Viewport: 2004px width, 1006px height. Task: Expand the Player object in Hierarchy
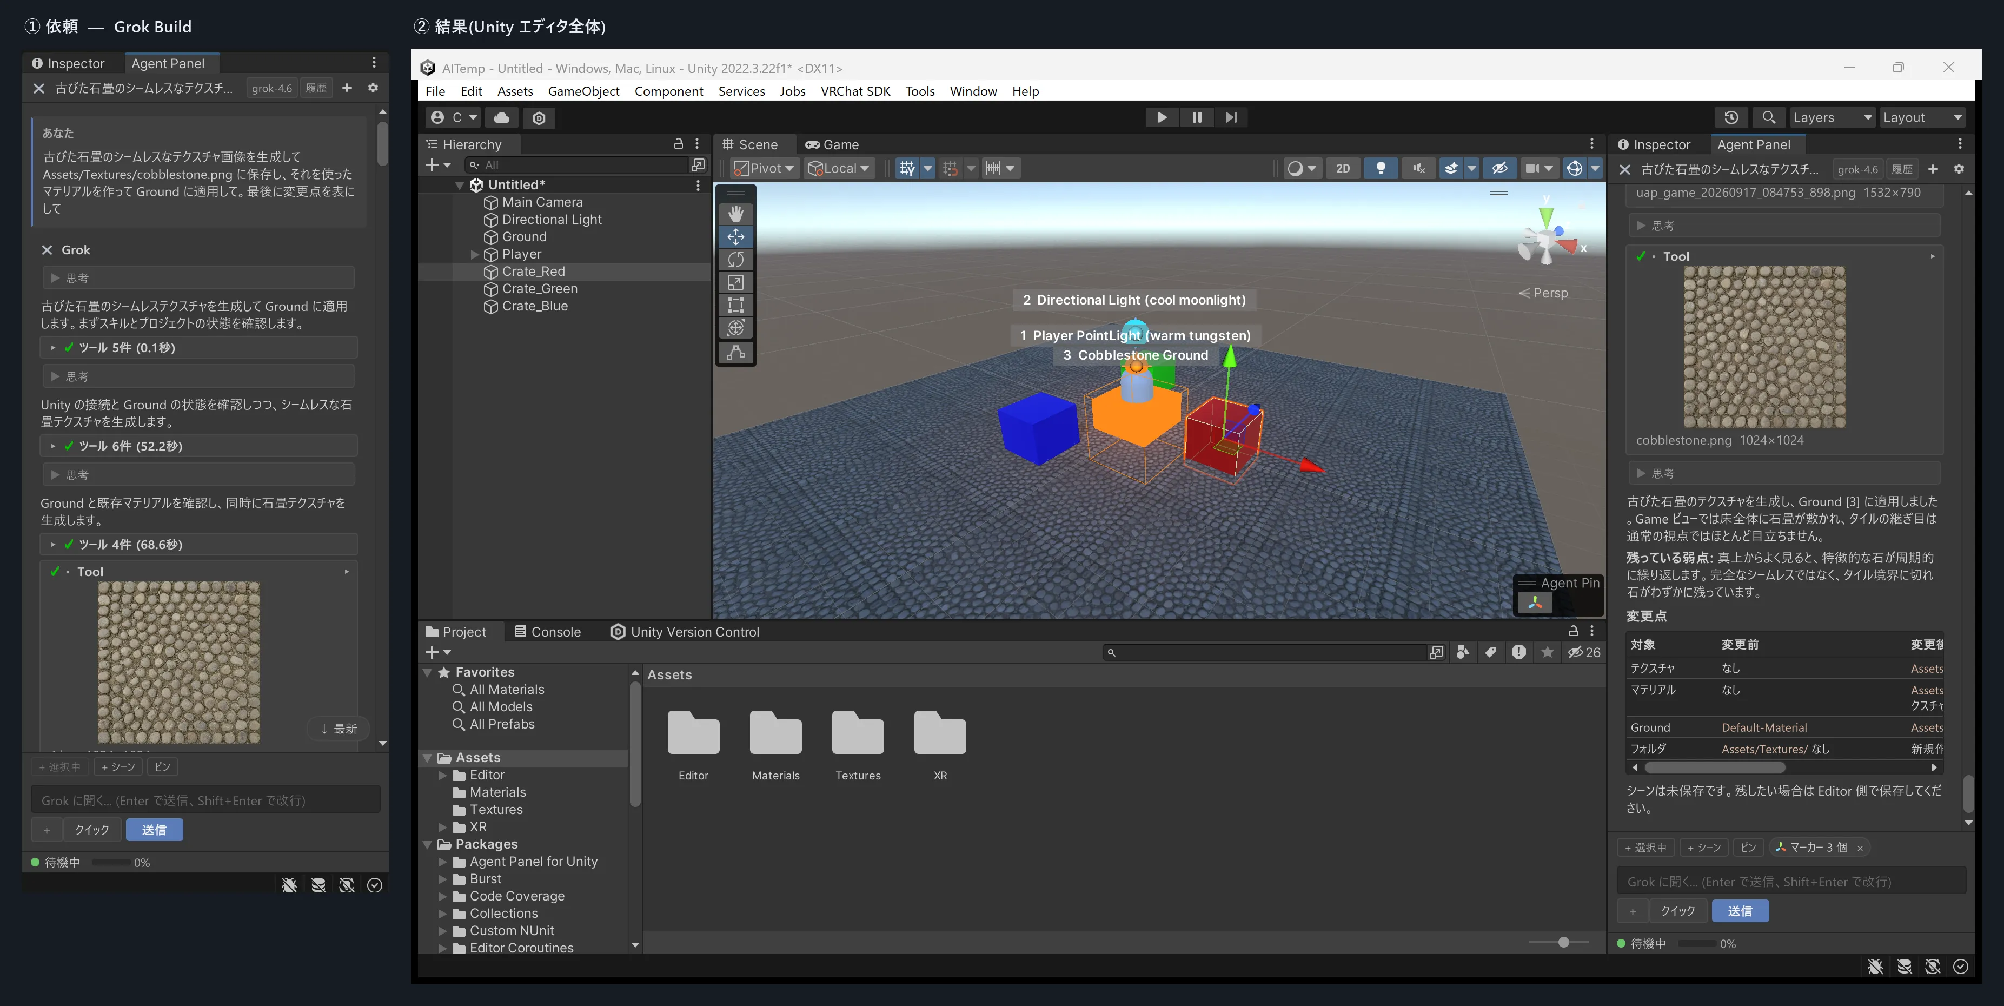coord(475,254)
